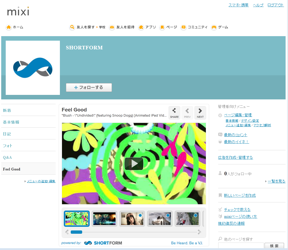
Task: Open the 一覧を見る link
Action: point(277,181)
